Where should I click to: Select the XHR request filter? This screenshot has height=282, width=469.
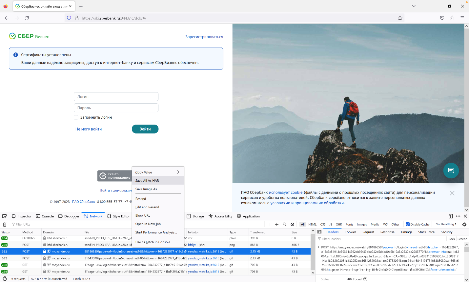pyautogui.click(x=339, y=224)
